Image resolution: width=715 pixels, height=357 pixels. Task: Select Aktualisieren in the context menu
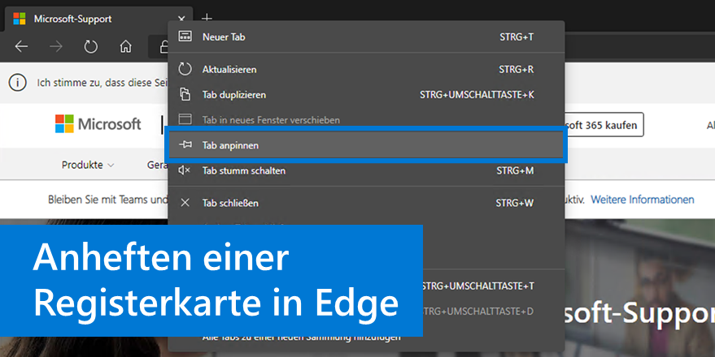[366, 69]
